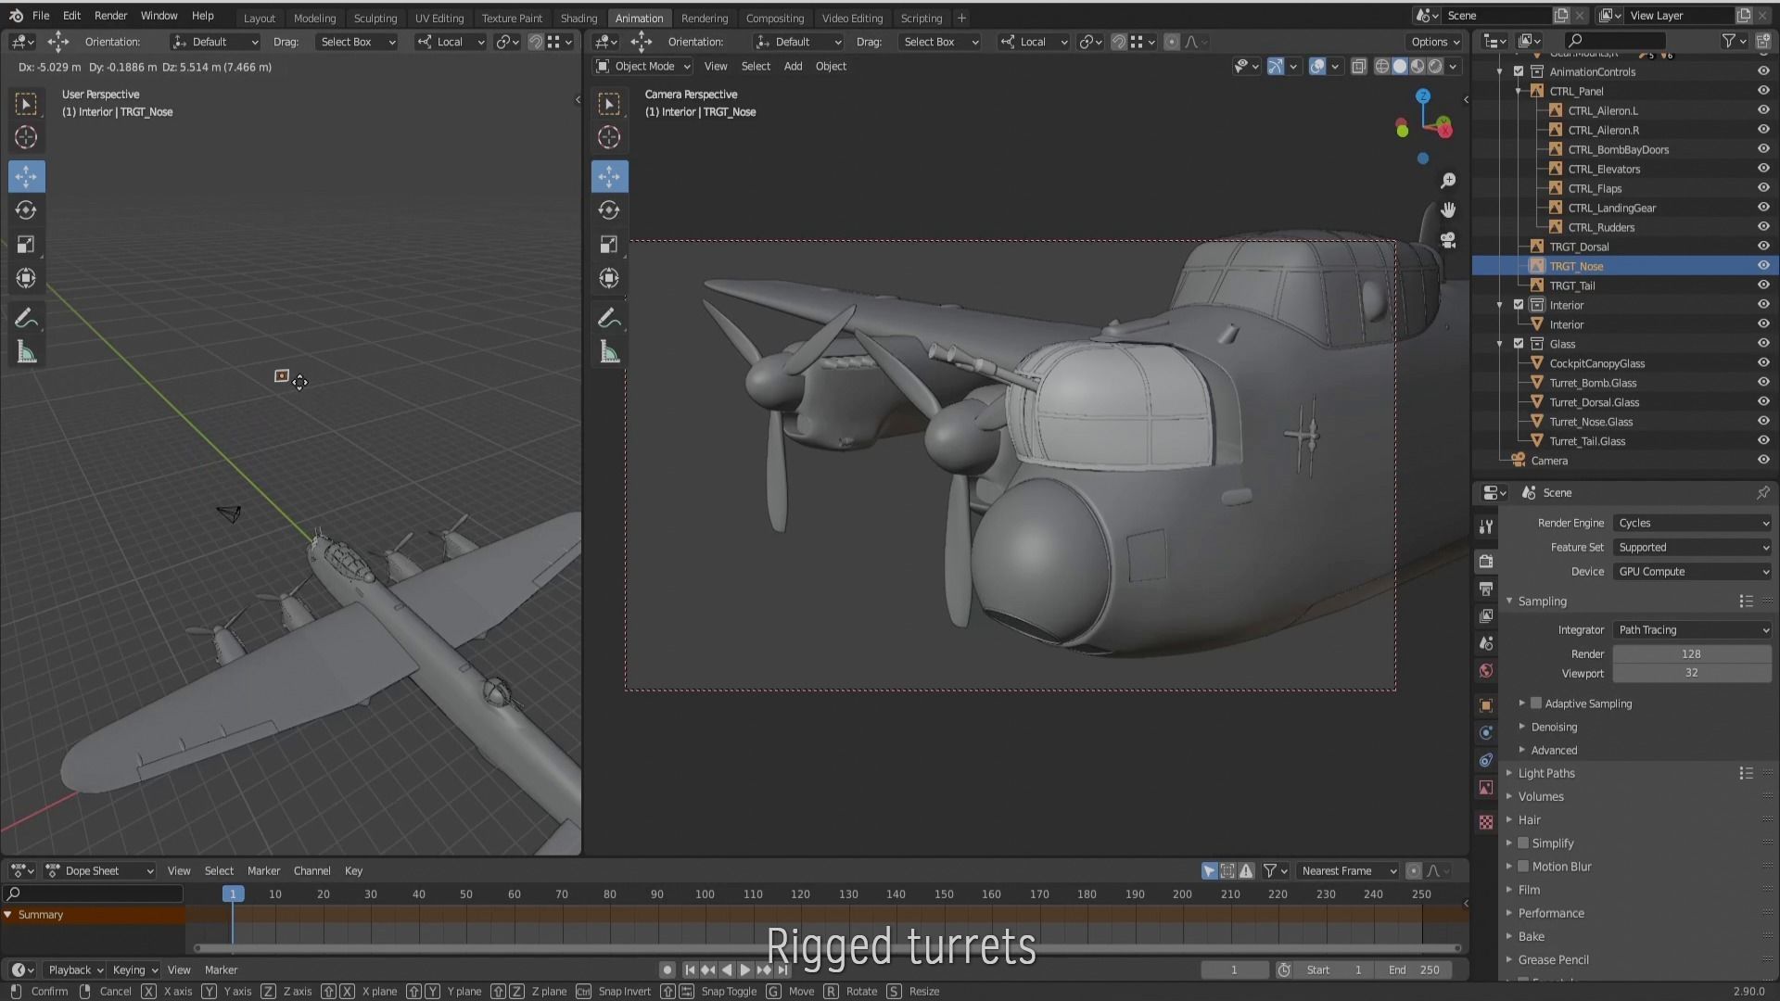Switch to the Shading workspace tab
Screen dimensions: 1780x1001
tap(578, 18)
